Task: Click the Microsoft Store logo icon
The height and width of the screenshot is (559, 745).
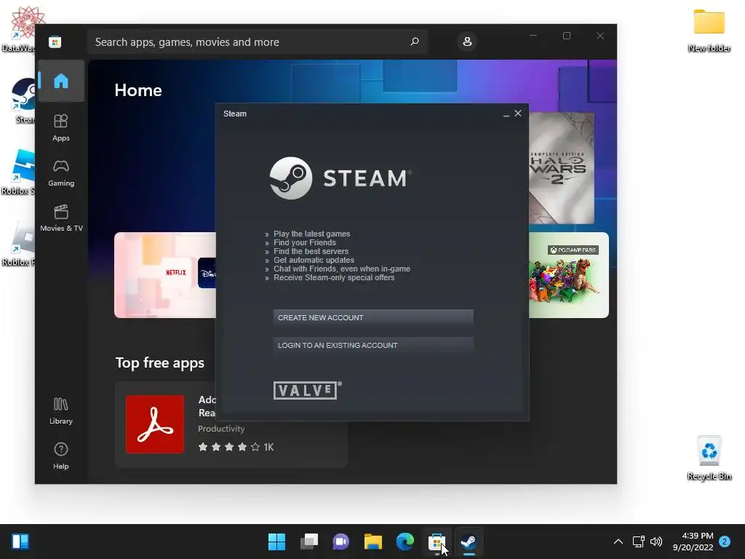Action: point(55,41)
